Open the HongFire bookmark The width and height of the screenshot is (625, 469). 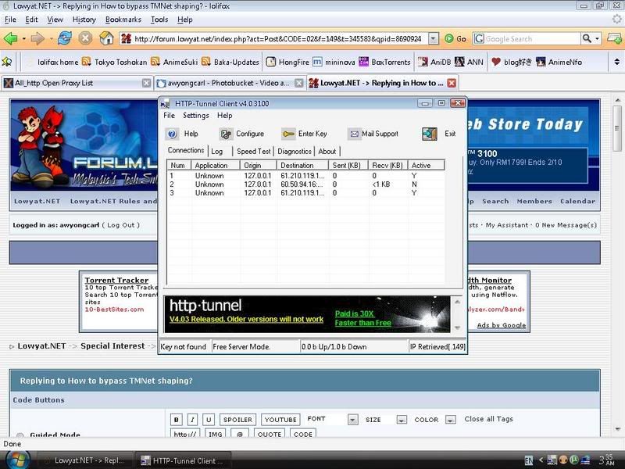(x=287, y=62)
